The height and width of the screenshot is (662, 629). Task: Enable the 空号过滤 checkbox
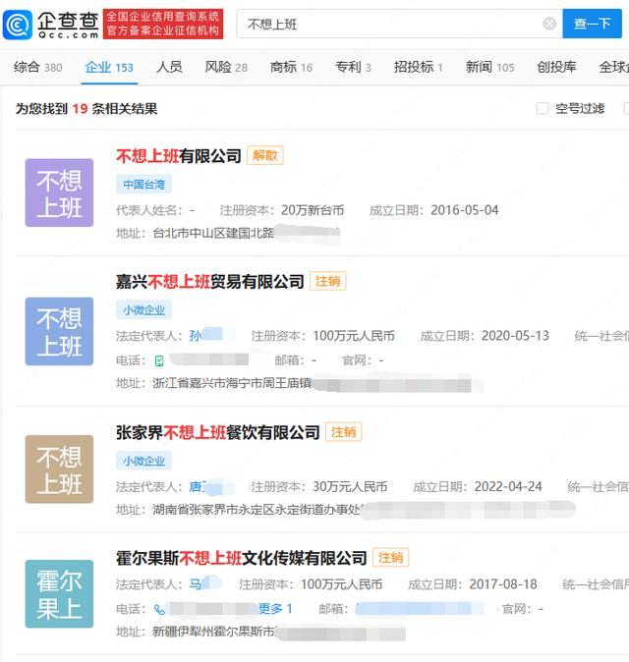tap(543, 108)
